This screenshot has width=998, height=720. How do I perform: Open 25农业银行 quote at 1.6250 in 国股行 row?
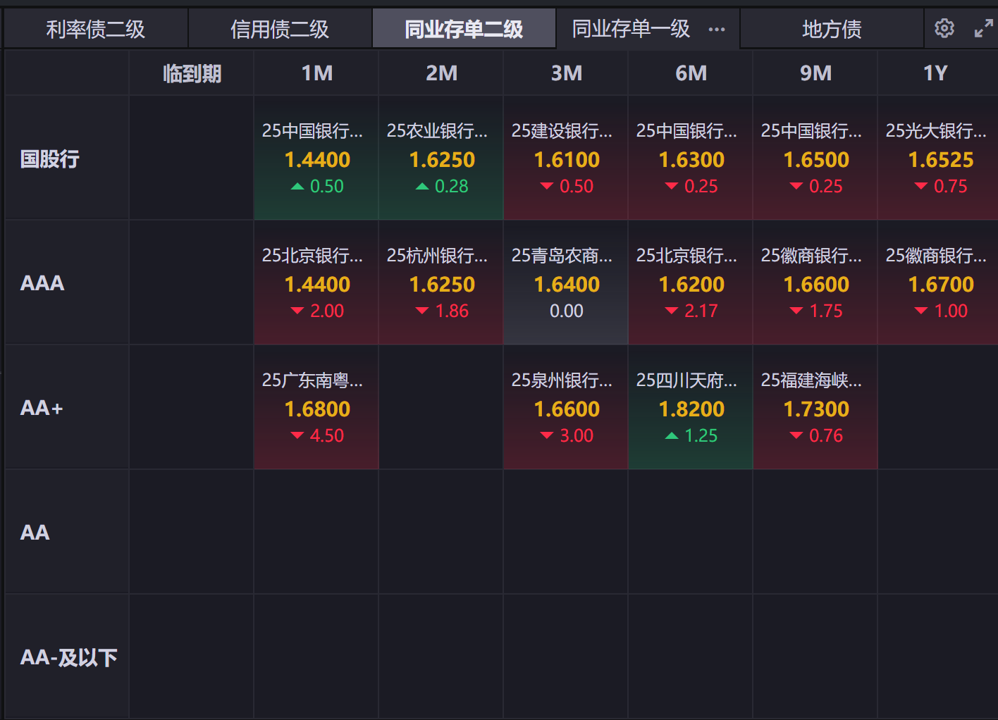pos(441,159)
